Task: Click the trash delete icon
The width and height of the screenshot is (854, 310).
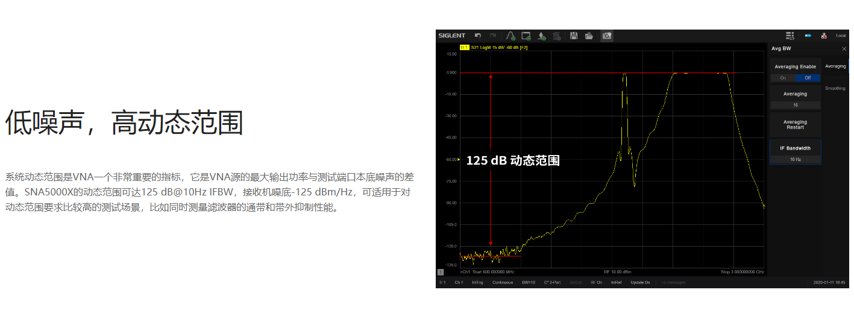Action: (x=557, y=36)
